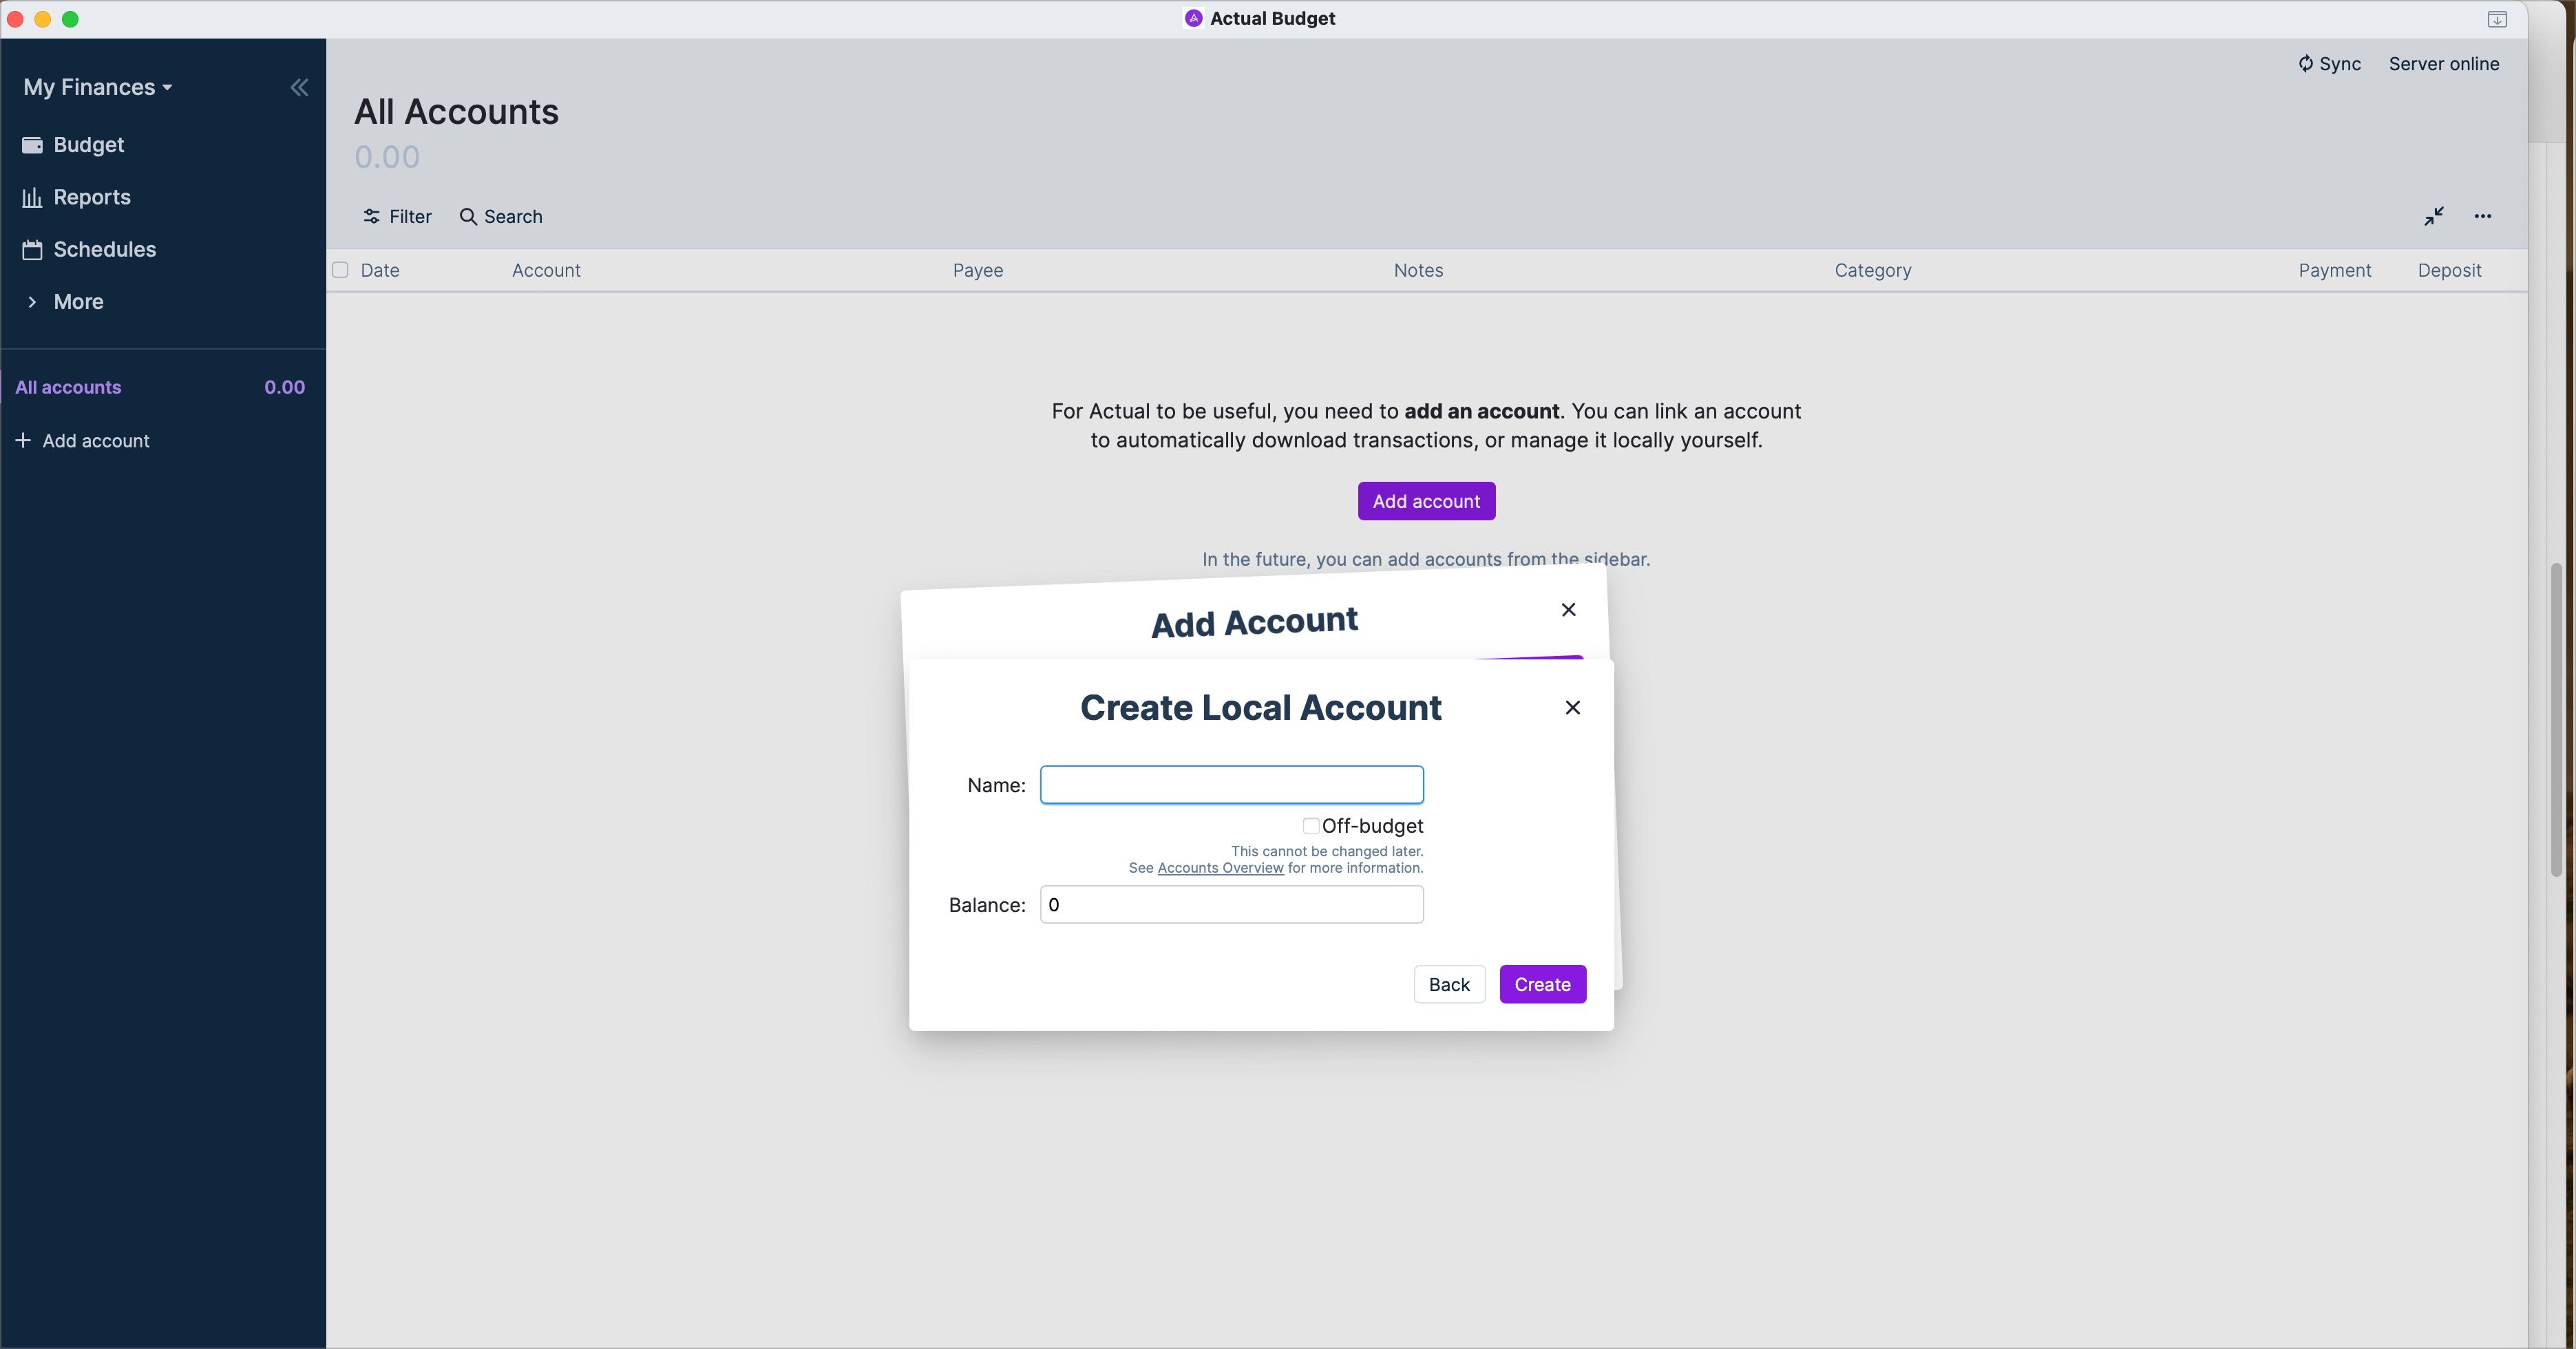Open My Finances budget dropdown

point(98,88)
